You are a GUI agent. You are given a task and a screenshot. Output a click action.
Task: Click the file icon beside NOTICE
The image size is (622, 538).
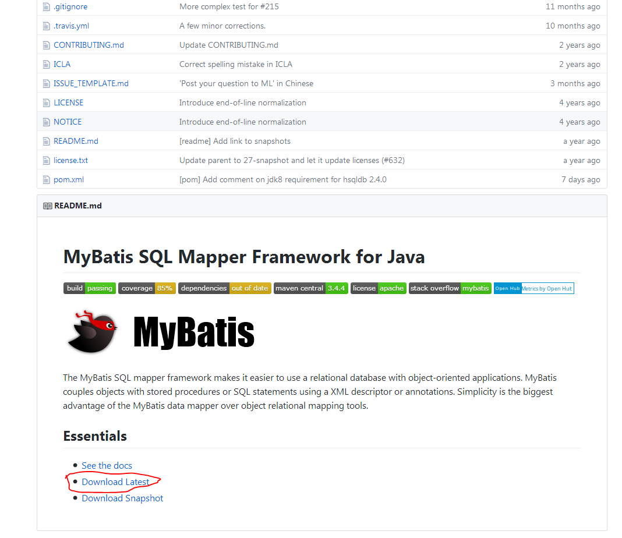pyautogui.click(x=47, y=122)
